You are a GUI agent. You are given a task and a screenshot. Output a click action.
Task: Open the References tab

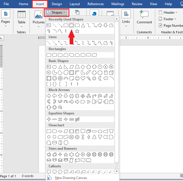[95, 4]
